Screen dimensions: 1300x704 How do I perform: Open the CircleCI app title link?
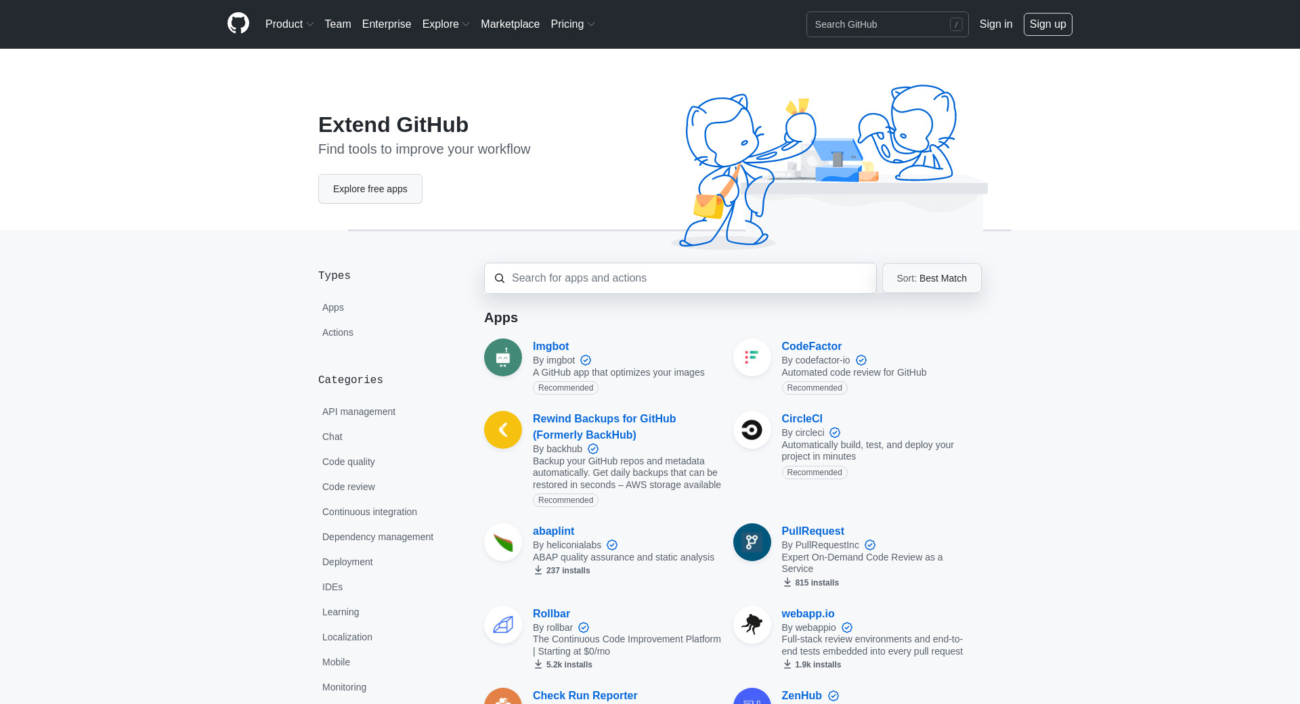pyautogui.click(x=802, y=418)
